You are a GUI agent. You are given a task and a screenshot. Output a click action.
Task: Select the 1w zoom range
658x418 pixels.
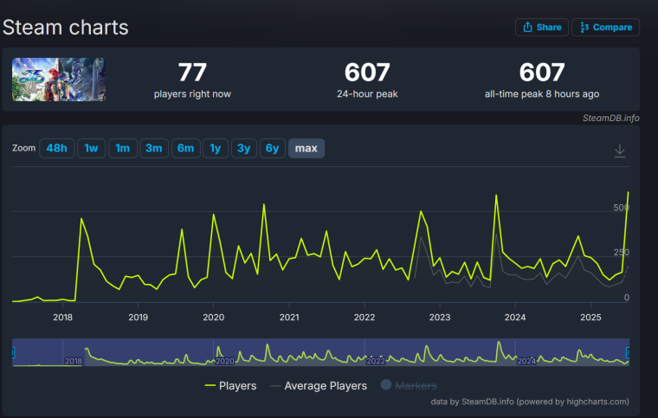[x=91, y=148]
